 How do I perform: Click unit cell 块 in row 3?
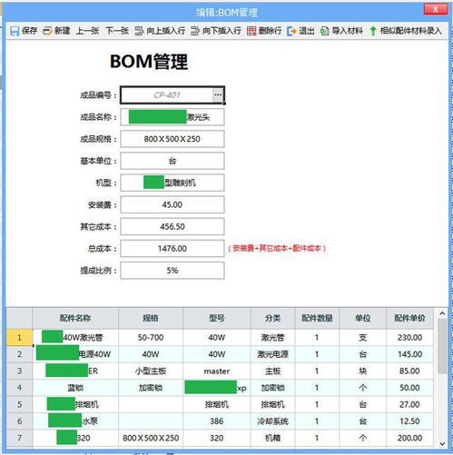click(363, 371)
